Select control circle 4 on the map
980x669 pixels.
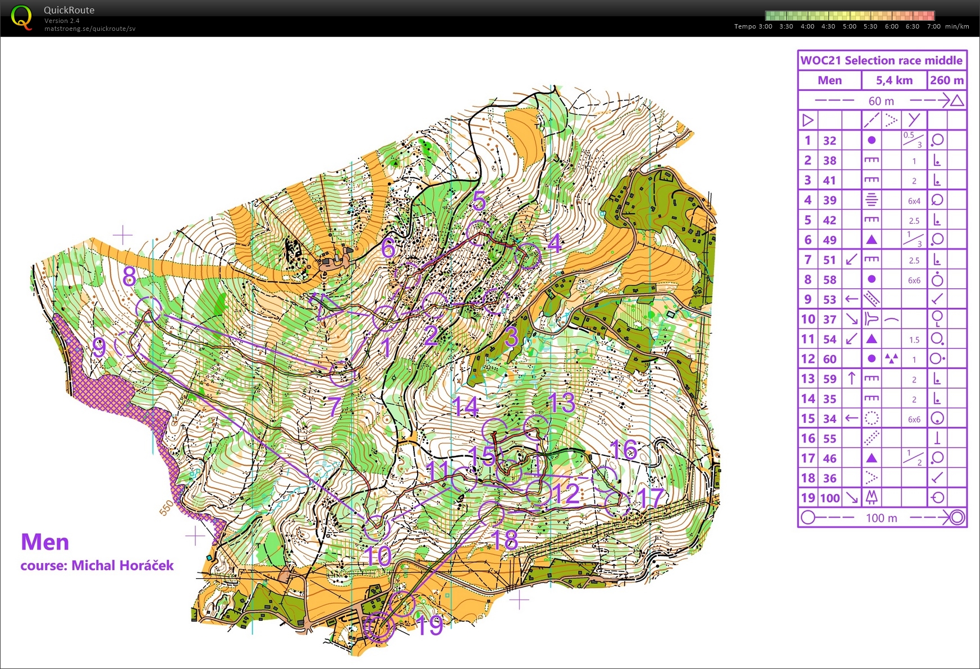point(528,256)
